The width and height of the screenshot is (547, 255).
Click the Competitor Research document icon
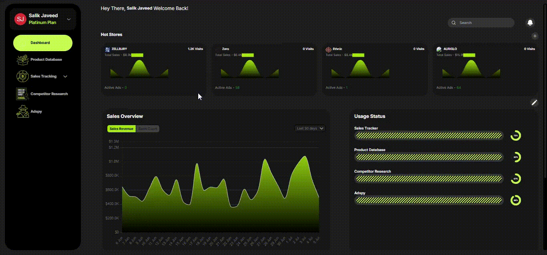[22, 94]
